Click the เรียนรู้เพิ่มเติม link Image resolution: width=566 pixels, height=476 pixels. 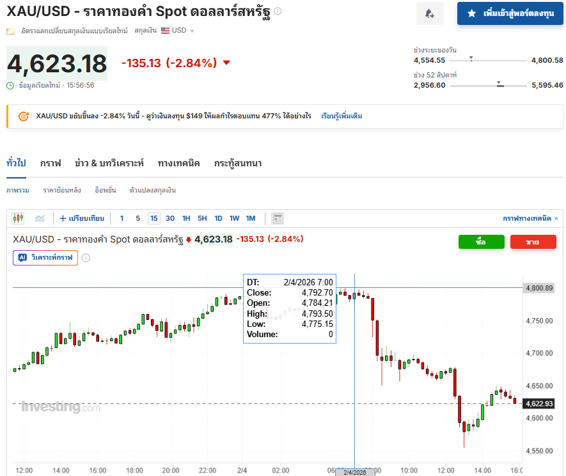click(x=342, y=116)
